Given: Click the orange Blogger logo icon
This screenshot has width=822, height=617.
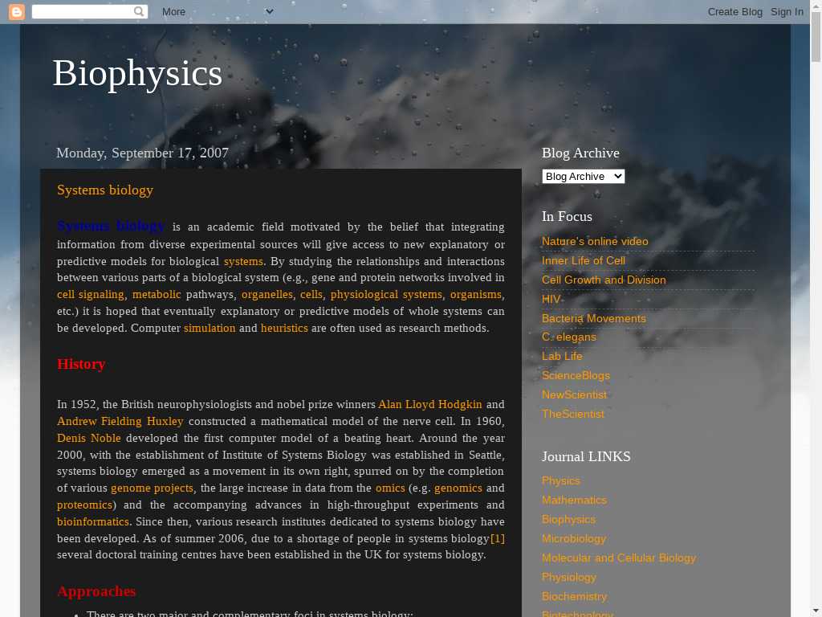Looking at the screenshot, I should [x=17, y=12].
